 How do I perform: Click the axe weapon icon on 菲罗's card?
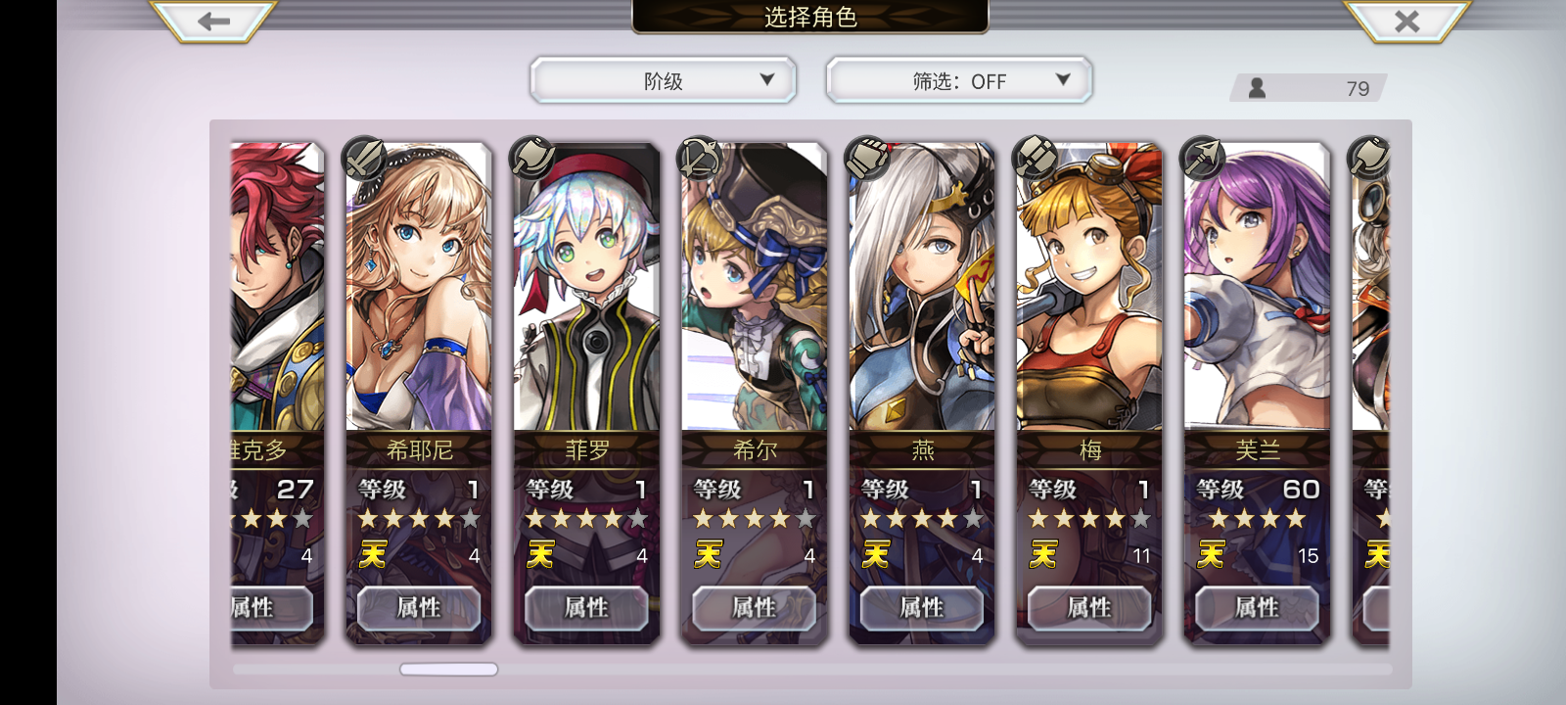click(x=532, y=158)
